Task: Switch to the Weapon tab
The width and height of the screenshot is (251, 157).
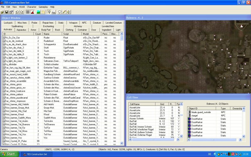Action: (73, 23)
